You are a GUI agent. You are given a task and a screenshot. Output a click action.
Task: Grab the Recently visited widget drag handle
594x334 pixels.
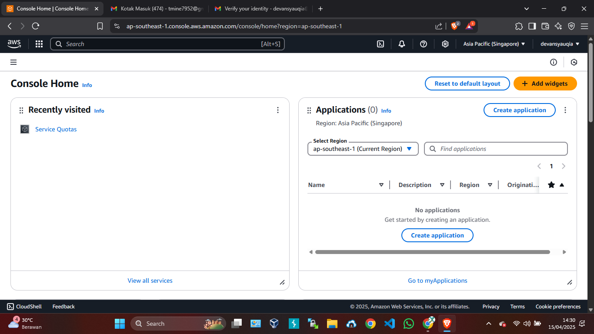coord(21,110)
